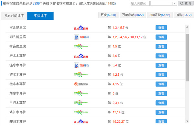Click 查看 in 靖江木耳笋 row
Screen dimensions: 194x126
[x=161, y=112]
